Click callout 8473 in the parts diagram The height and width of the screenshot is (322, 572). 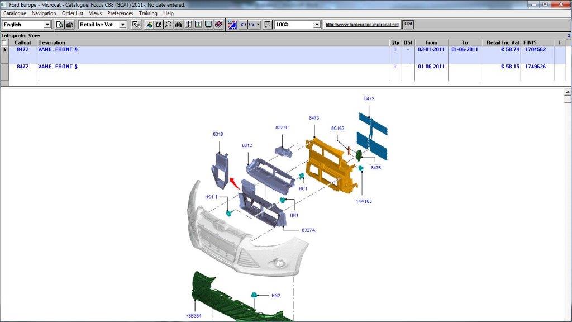(314, 119)
